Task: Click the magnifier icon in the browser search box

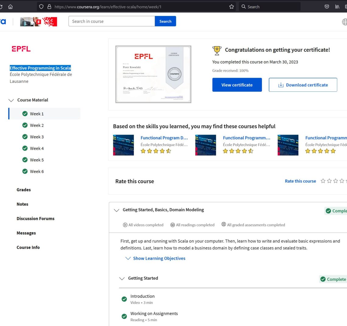Action: pos(244,7)
